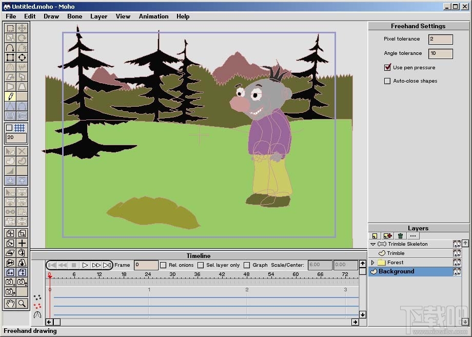Screen dimensions: 472x337
Task: Open the Animation menu
Action: [153, 16]
